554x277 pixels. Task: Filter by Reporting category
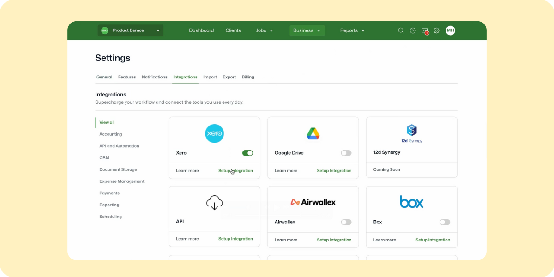pos(109,205)
